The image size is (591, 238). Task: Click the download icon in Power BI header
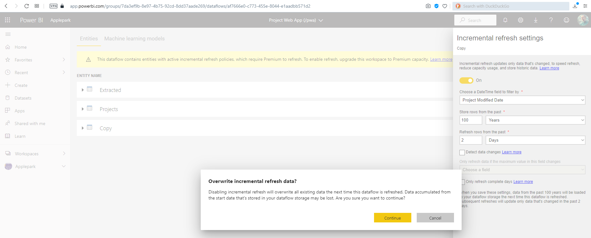click(536, 20)
